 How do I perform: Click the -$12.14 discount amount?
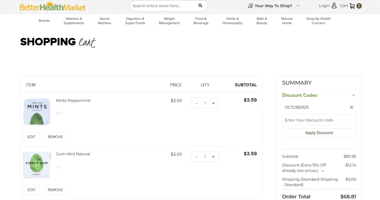(350, 165)
